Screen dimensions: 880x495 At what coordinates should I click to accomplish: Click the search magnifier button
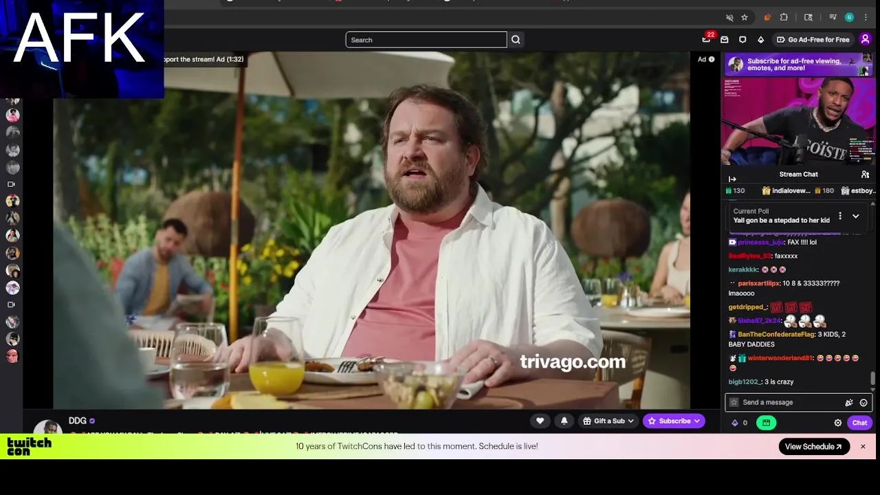pos(516,40)
